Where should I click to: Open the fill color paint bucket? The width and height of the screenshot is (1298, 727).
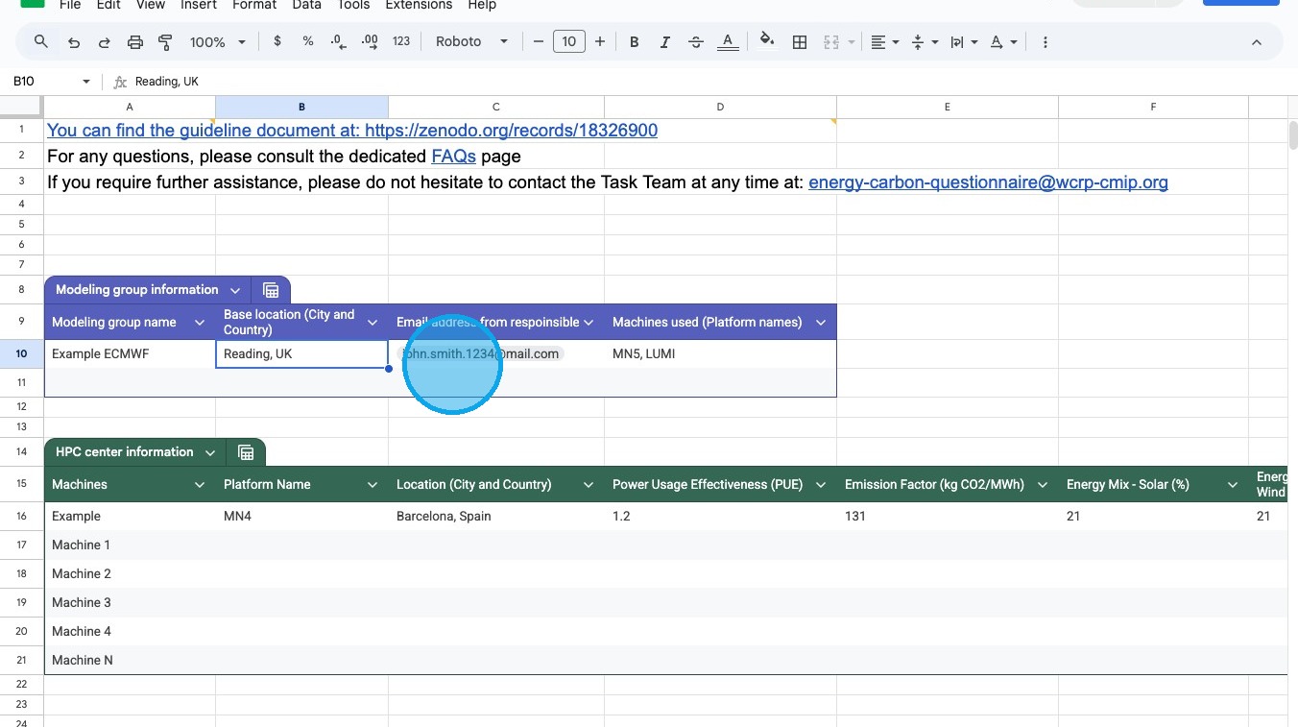[766, 42]
